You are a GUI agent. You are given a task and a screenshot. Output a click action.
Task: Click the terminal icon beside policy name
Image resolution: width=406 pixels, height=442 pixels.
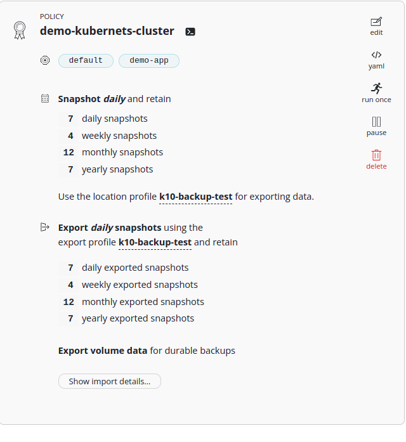click(190, 32)
